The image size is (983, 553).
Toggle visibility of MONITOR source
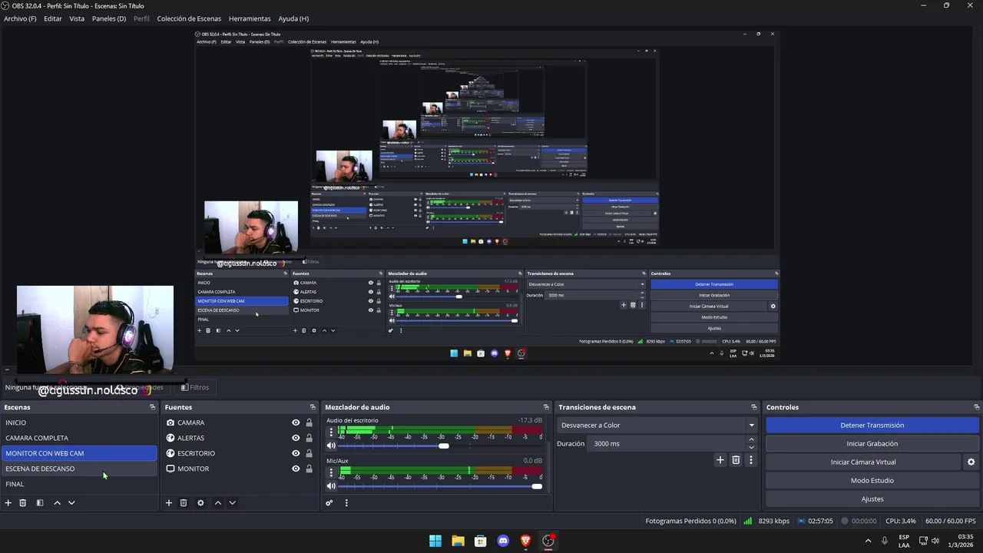[296, 469]
